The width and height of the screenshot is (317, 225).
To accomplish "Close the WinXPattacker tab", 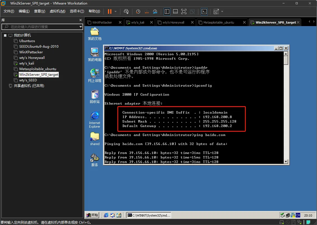I will (x=120, y=22).
